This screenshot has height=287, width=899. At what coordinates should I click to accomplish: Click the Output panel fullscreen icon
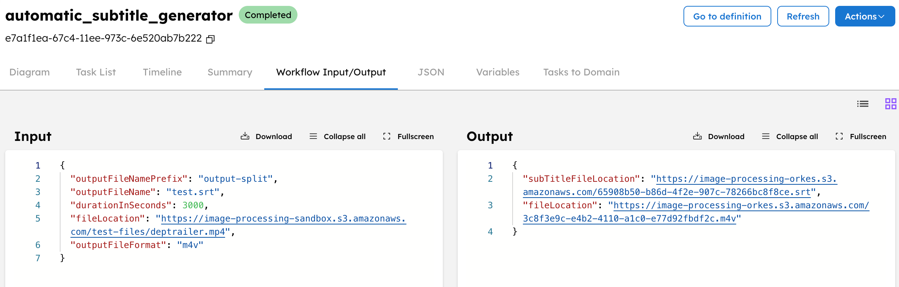pos(839,136)
